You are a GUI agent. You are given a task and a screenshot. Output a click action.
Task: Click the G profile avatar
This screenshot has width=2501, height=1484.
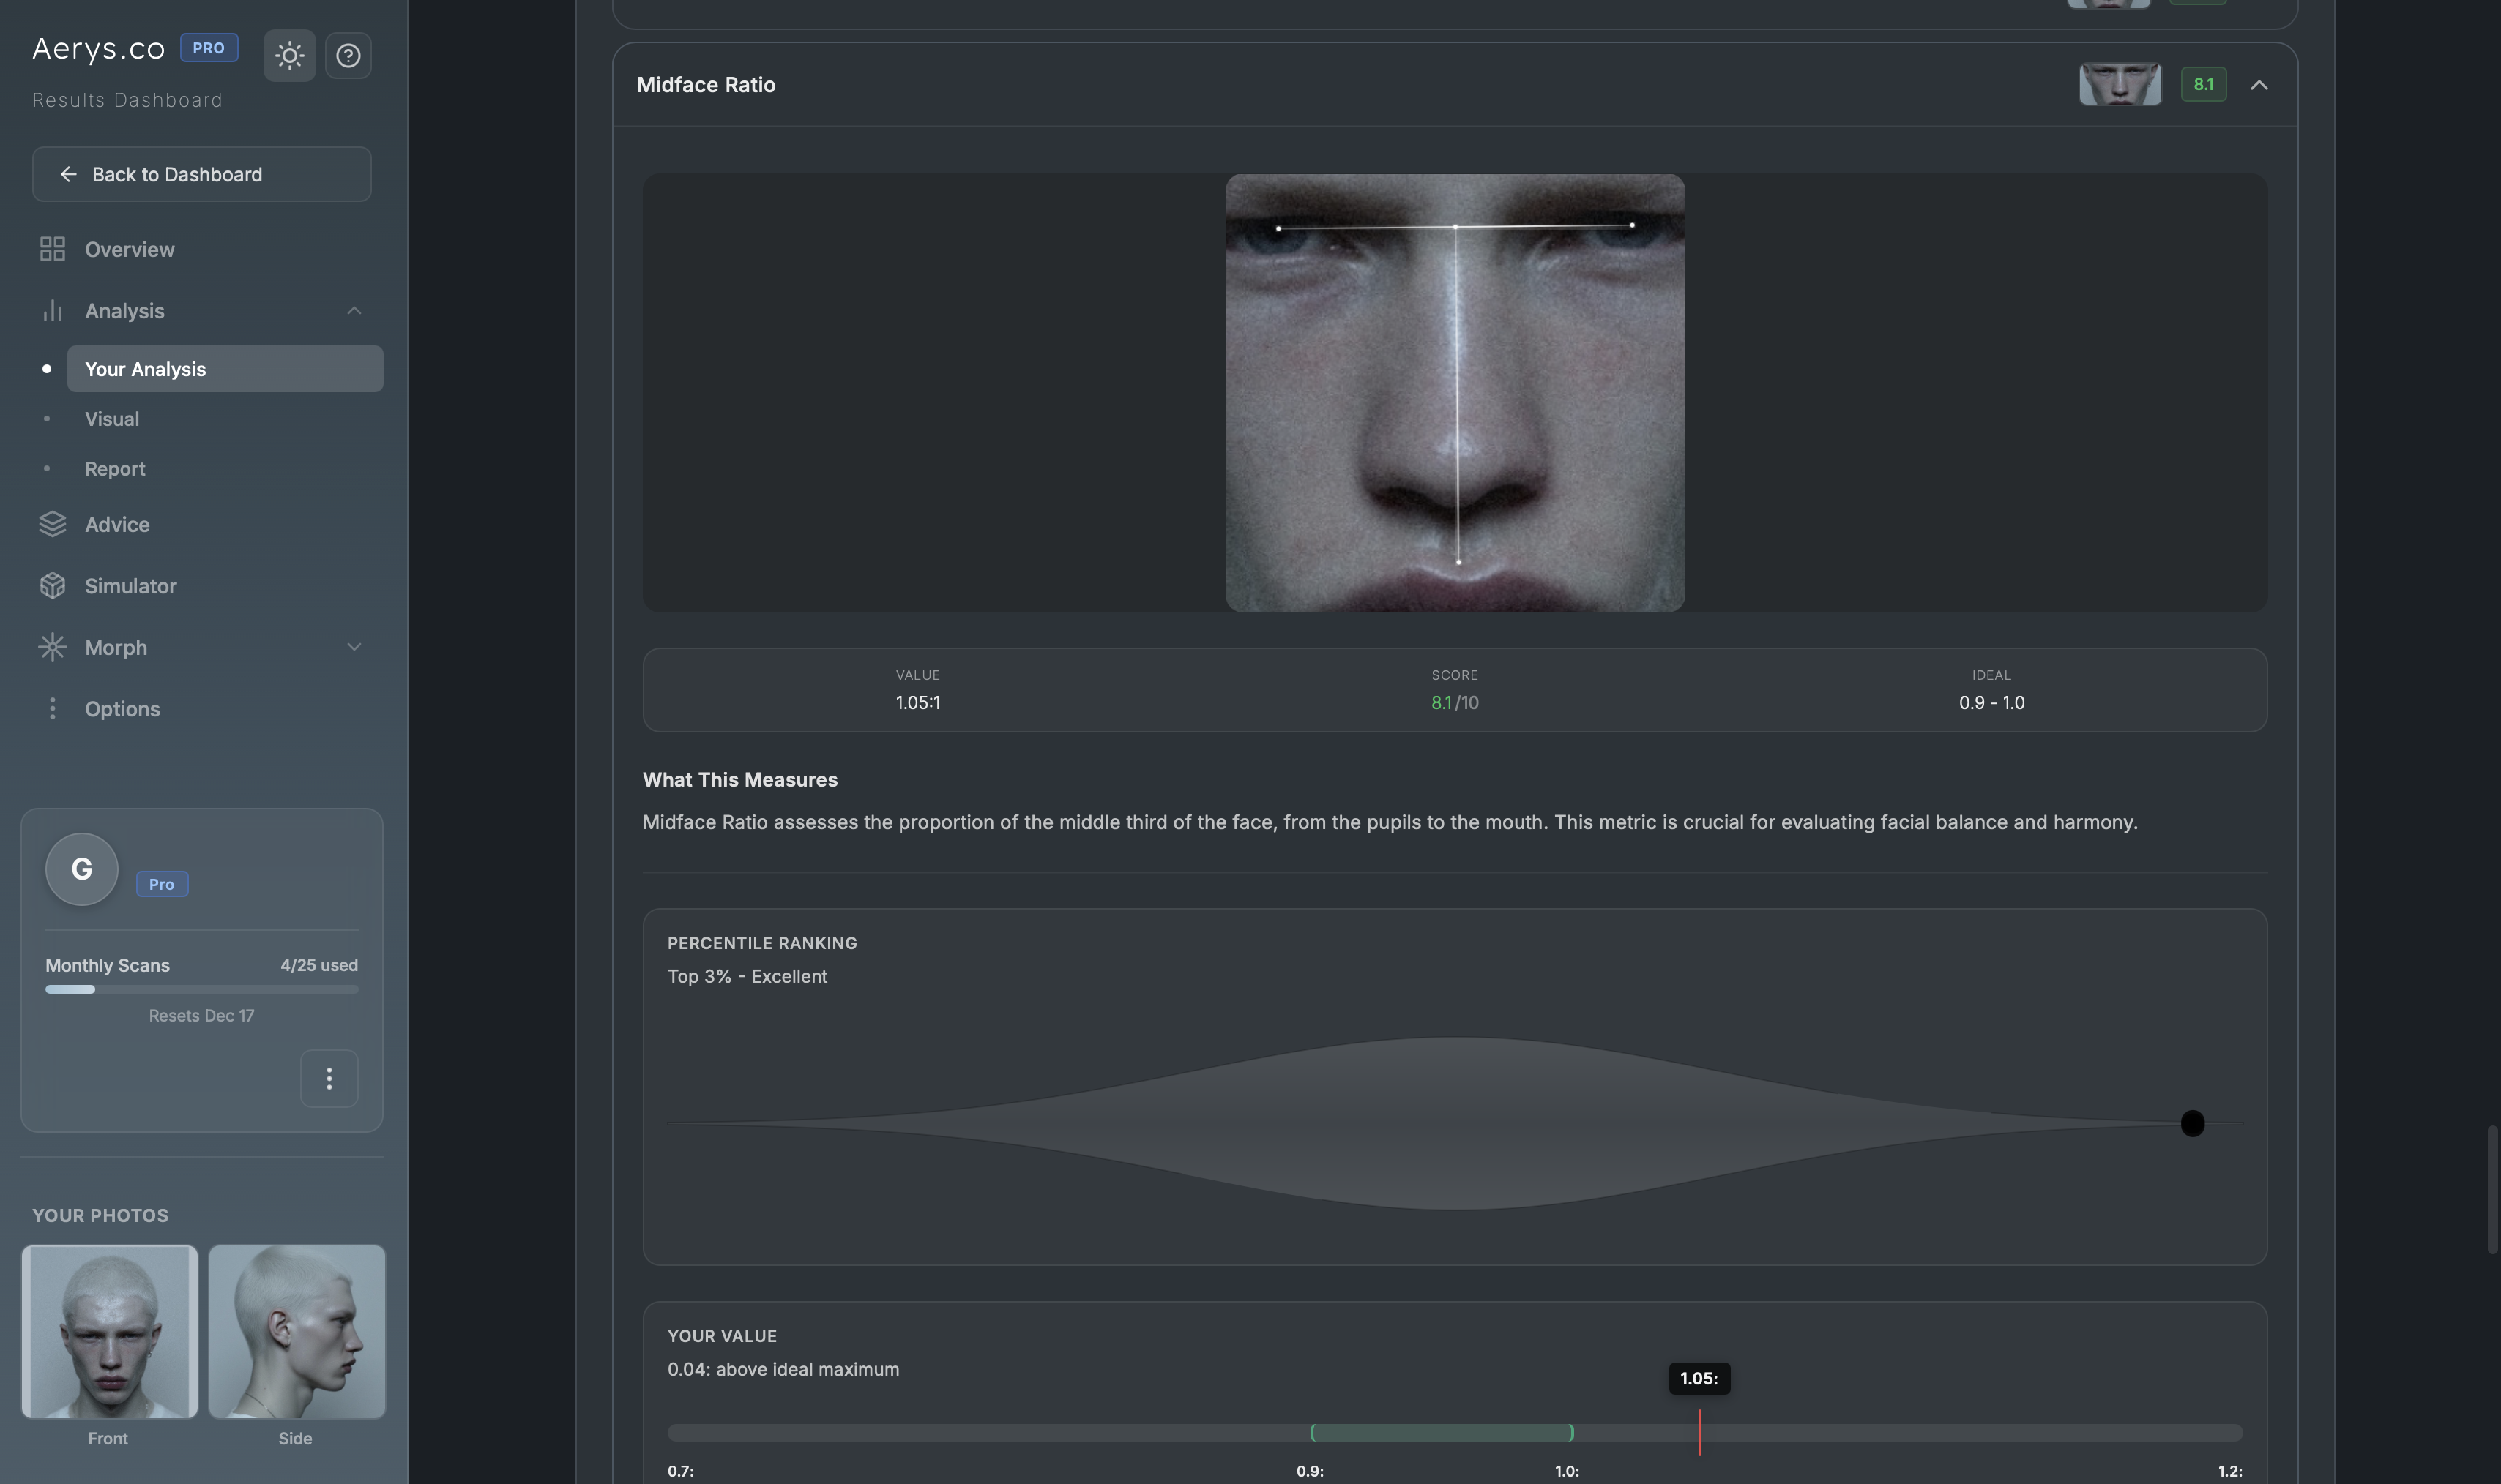pyautogui.click(x=82, y=869)
